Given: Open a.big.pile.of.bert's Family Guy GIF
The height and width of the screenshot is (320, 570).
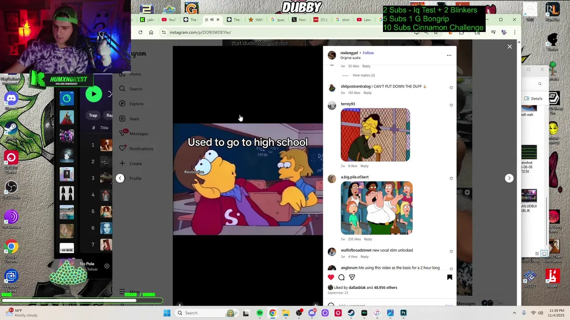Looking at the screenshot, I should coord(376,208).
